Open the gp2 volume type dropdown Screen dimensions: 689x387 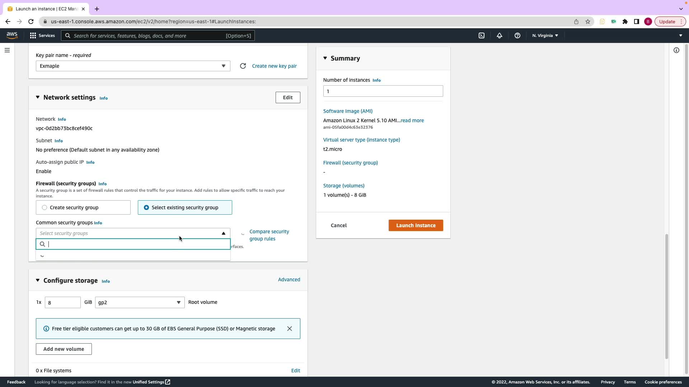(x=140, y=302)
